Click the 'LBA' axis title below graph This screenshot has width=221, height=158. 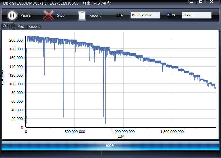click(x=121, y=136)
